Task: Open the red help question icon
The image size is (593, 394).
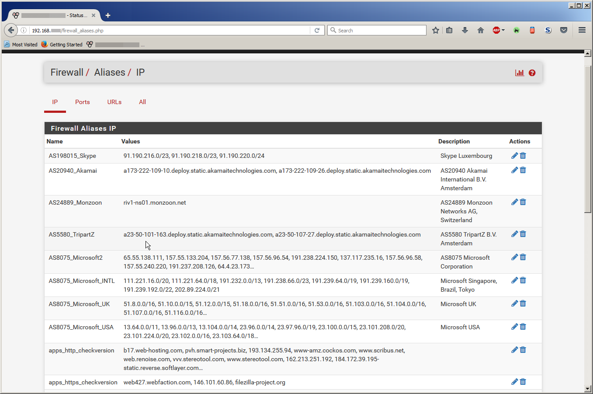Action: point(532,73)
